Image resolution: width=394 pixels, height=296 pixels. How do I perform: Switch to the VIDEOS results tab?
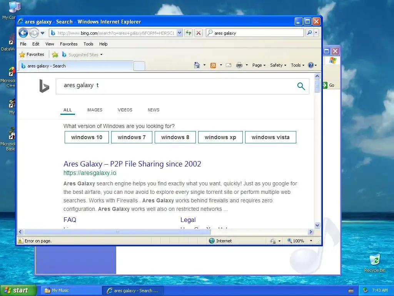coord(125,110)
